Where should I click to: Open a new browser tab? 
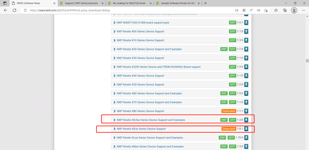[x=206, y=3]
